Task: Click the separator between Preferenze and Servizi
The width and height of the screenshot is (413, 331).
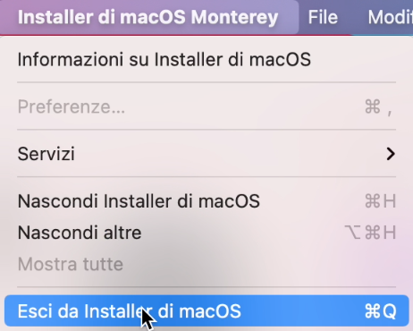Action: pos(206,130)
